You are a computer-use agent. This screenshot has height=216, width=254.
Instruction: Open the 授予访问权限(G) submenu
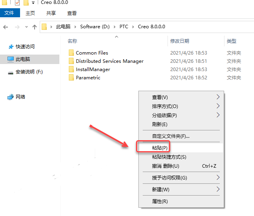point(181,178)
